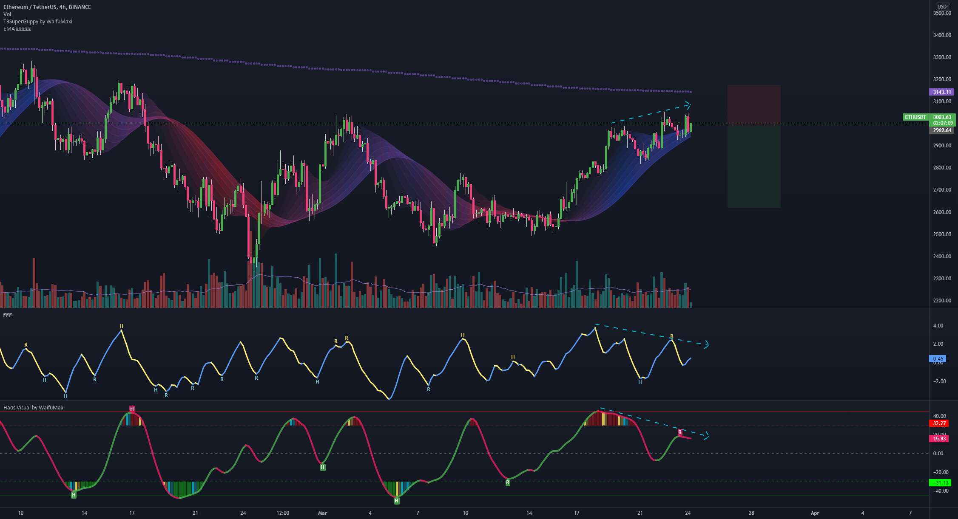The width and height of the screenshot is (958, 519).
Task: Click the Mar label on time axis
Action: 323,513
